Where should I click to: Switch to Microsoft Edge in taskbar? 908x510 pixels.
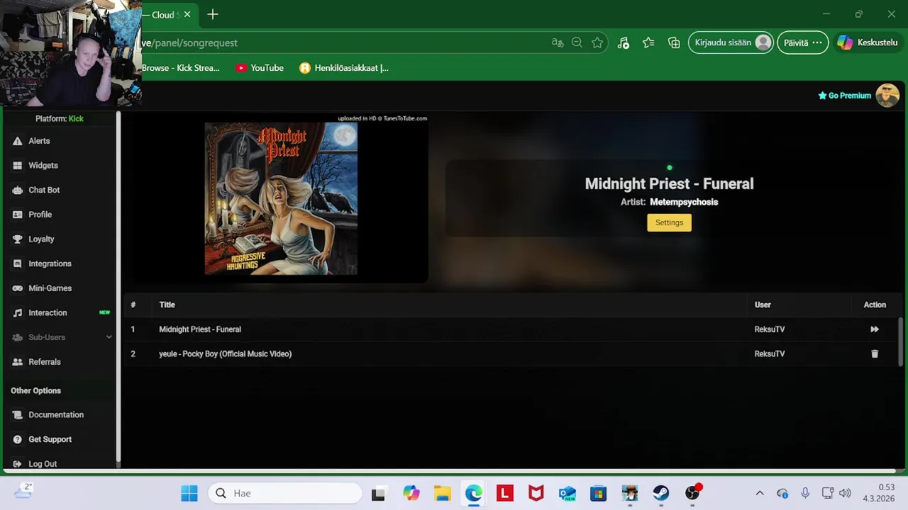[x=474, y=493]
